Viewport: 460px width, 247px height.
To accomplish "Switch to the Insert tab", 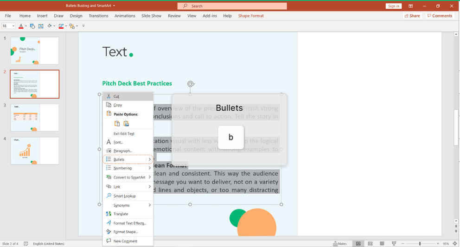I will 42,16.
